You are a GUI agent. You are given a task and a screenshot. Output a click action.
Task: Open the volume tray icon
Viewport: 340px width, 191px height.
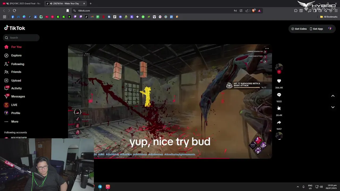pyautogui.click(x=321, y=187)
